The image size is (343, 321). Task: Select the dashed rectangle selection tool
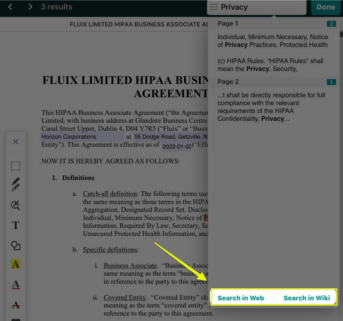[x=16, y=166]
